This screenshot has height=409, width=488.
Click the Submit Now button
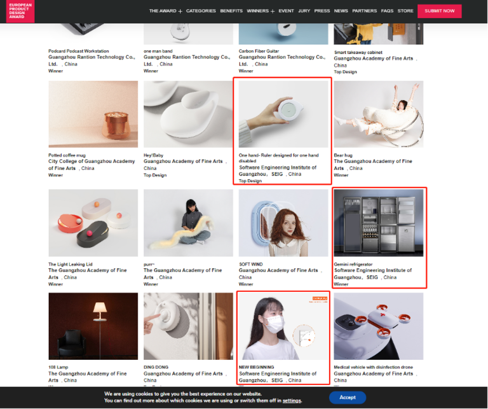440,11
